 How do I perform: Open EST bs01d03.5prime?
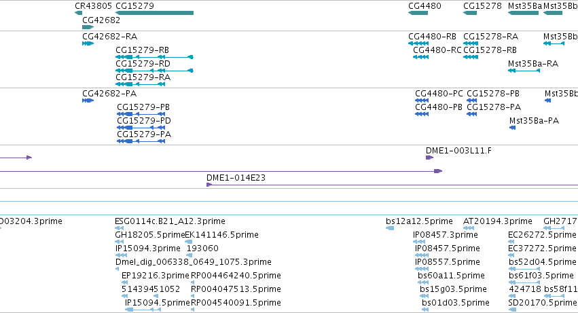pos(456,303)
